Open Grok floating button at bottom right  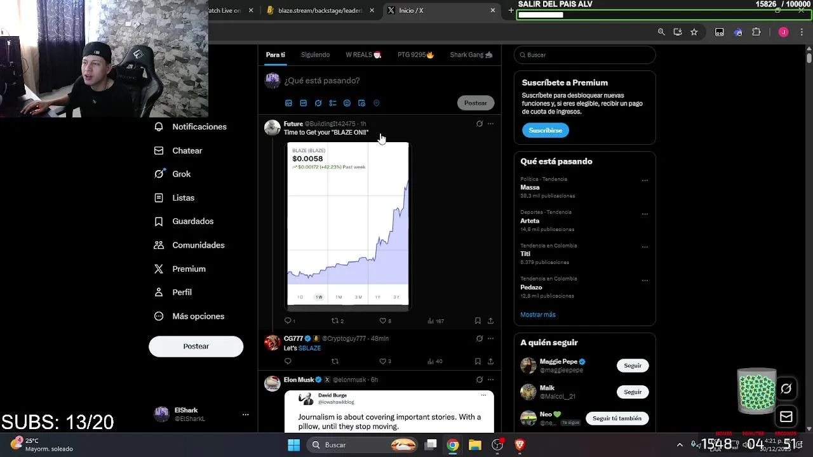pyautogui.click(x=786, y=388)
